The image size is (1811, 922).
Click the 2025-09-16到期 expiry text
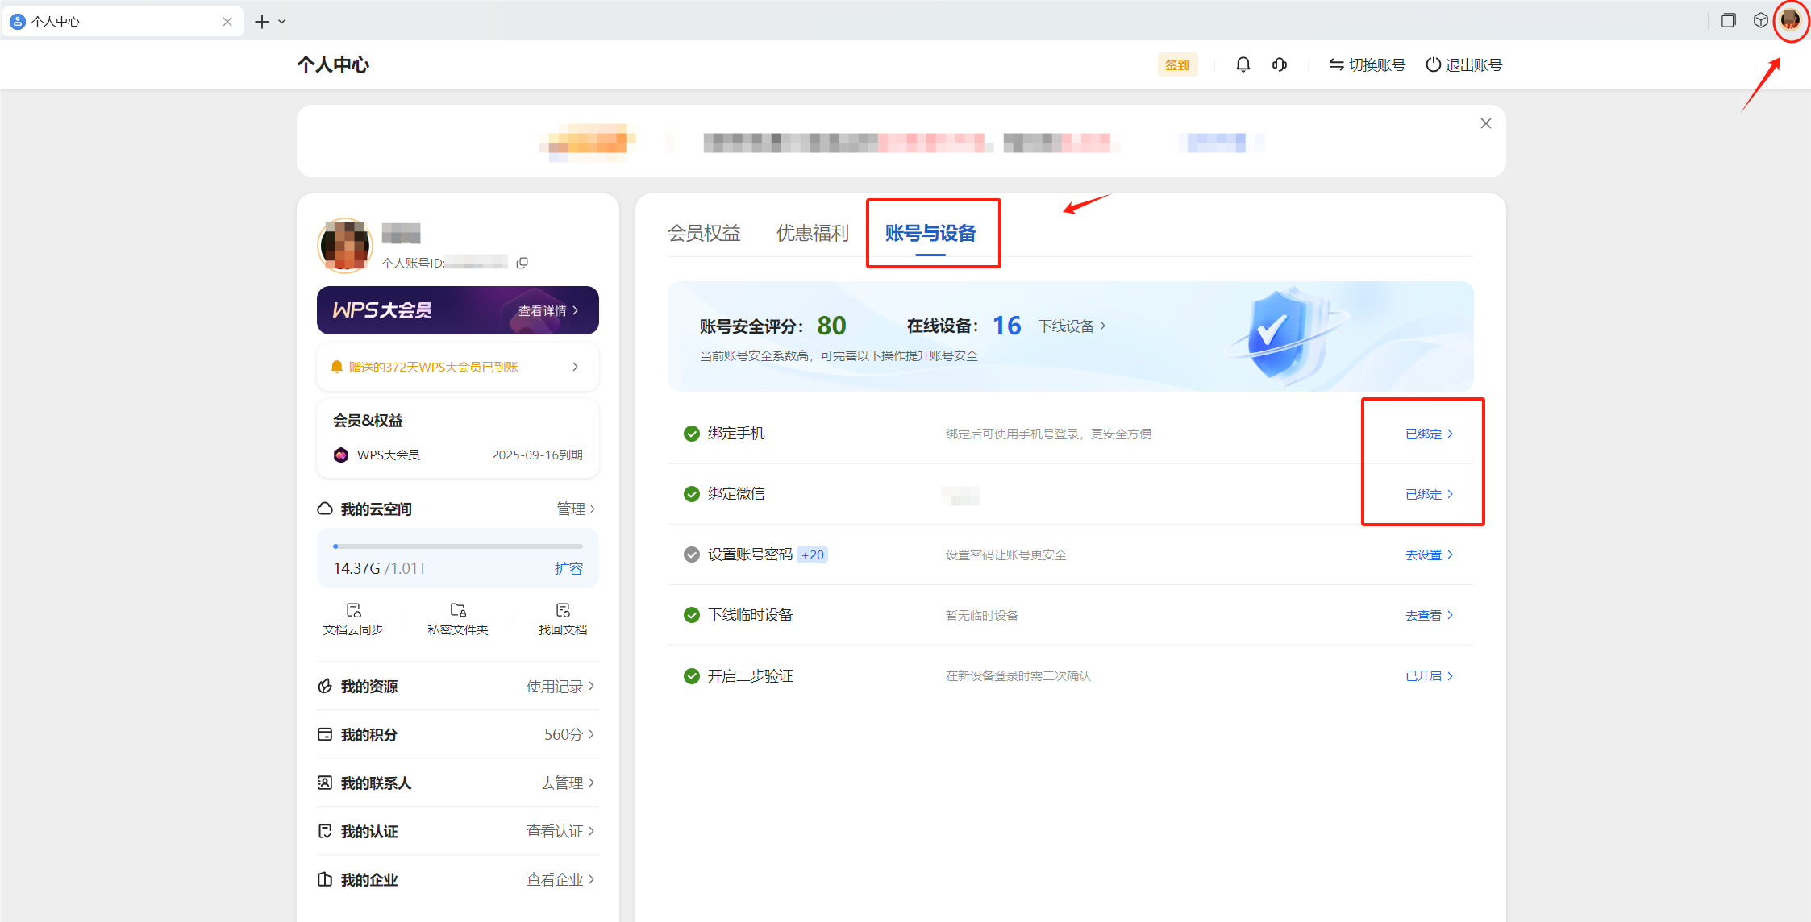tap(537, 455)
